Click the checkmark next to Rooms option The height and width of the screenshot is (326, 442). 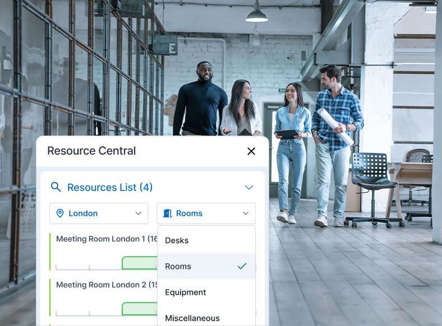coord(242,266)
